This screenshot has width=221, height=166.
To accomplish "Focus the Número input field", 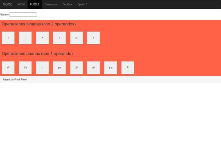I will click(23, 14).
